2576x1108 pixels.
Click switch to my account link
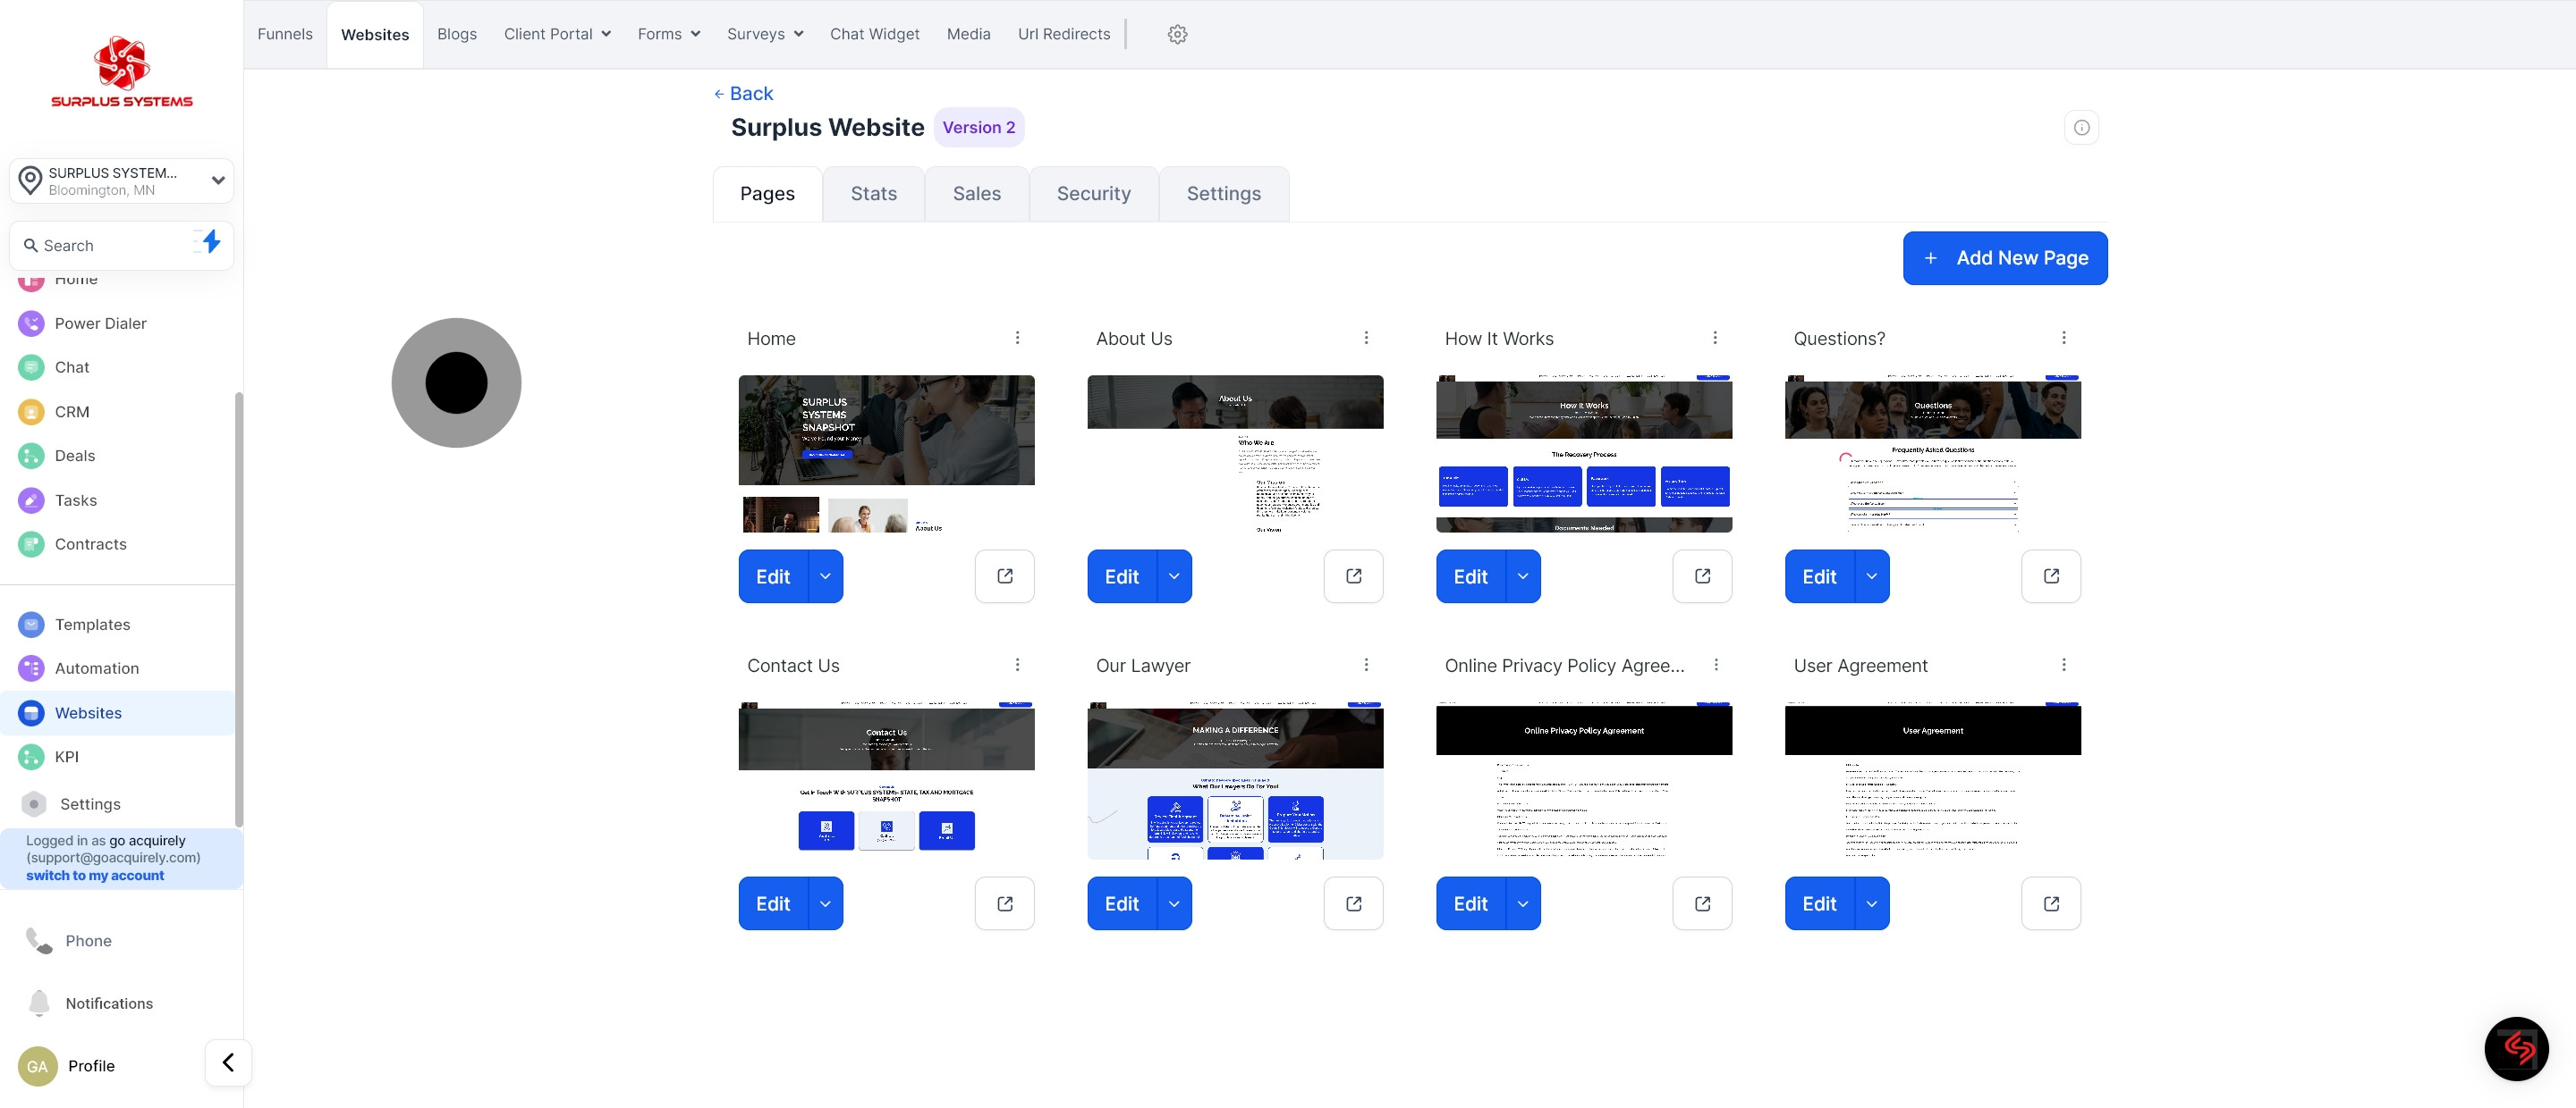95,875
